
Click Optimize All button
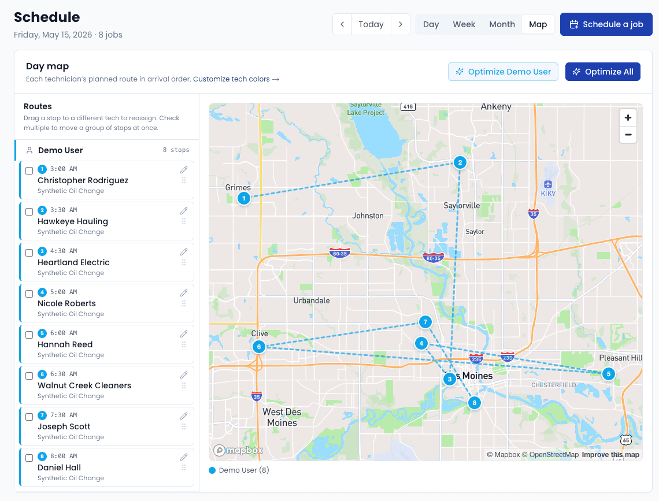(x=603, y=72)
